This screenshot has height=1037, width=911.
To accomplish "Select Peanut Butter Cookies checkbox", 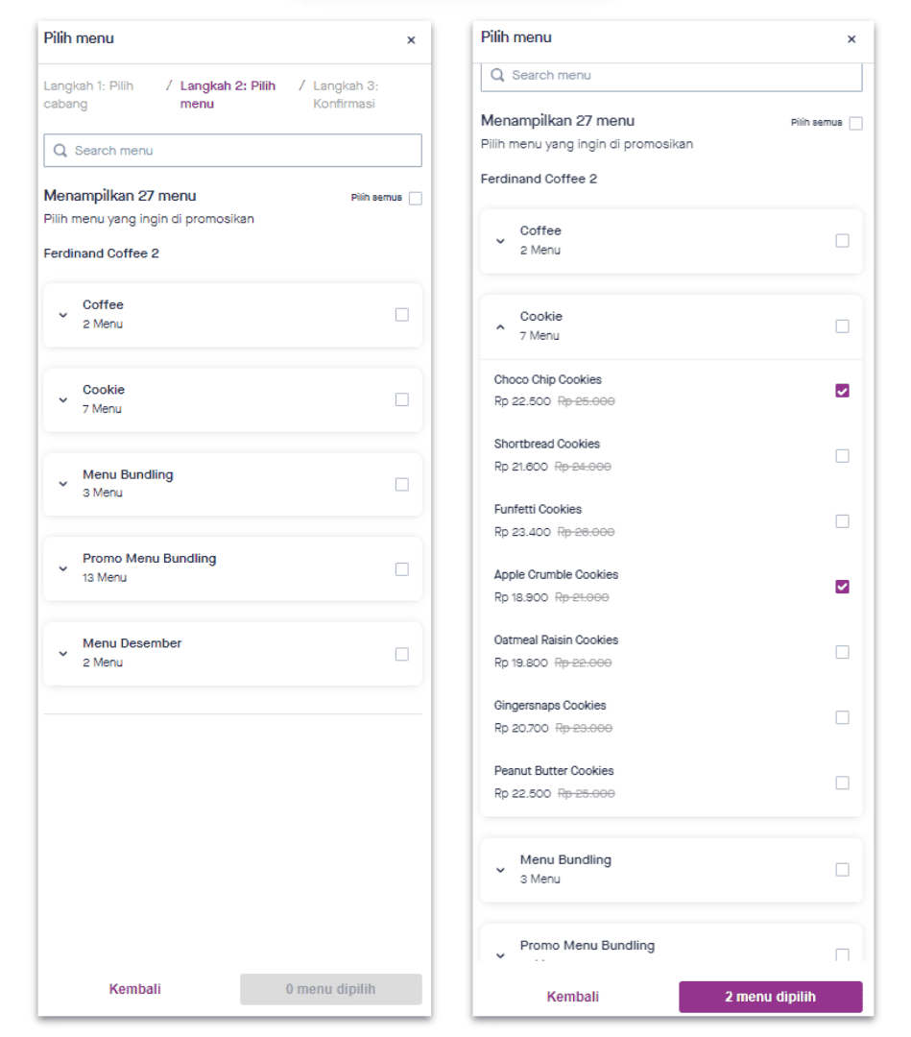I will [x=842, y=784].
